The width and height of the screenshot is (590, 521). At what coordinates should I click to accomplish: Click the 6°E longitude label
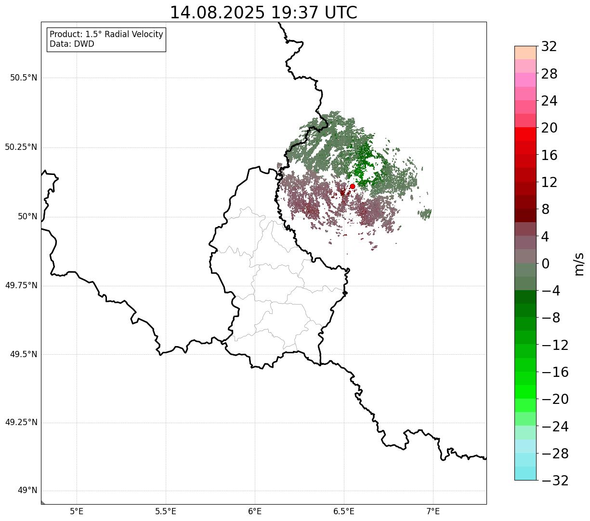coord(255,511)
